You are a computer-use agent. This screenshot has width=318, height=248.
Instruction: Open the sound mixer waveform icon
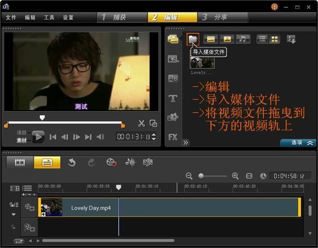coord(130,163)
